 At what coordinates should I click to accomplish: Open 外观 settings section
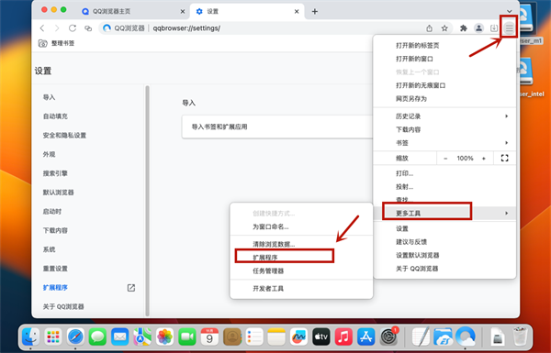pyautogui.click(x=50, y=154)
